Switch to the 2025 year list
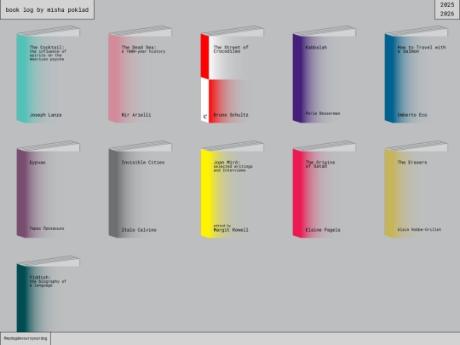 447,5
